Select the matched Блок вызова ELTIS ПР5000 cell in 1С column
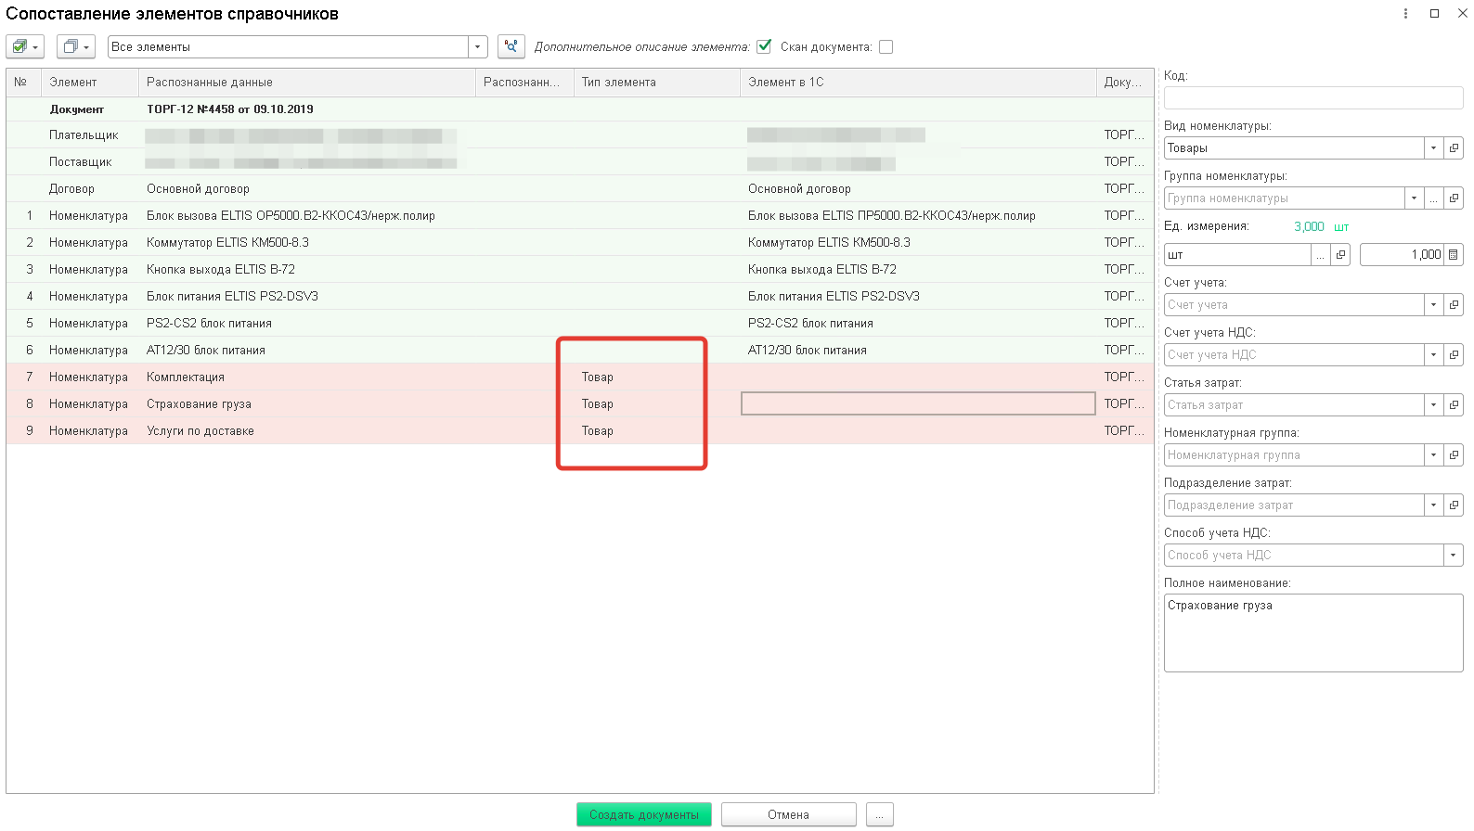The height and width of the screenshot is (831, 1474). pos(918,216)
